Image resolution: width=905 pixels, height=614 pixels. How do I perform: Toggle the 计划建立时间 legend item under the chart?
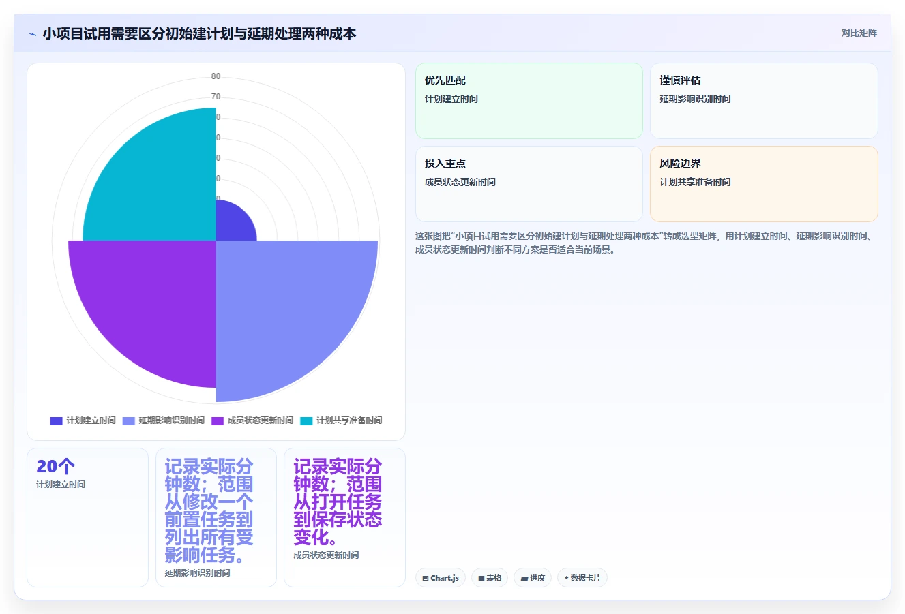[x=83, y=420]
